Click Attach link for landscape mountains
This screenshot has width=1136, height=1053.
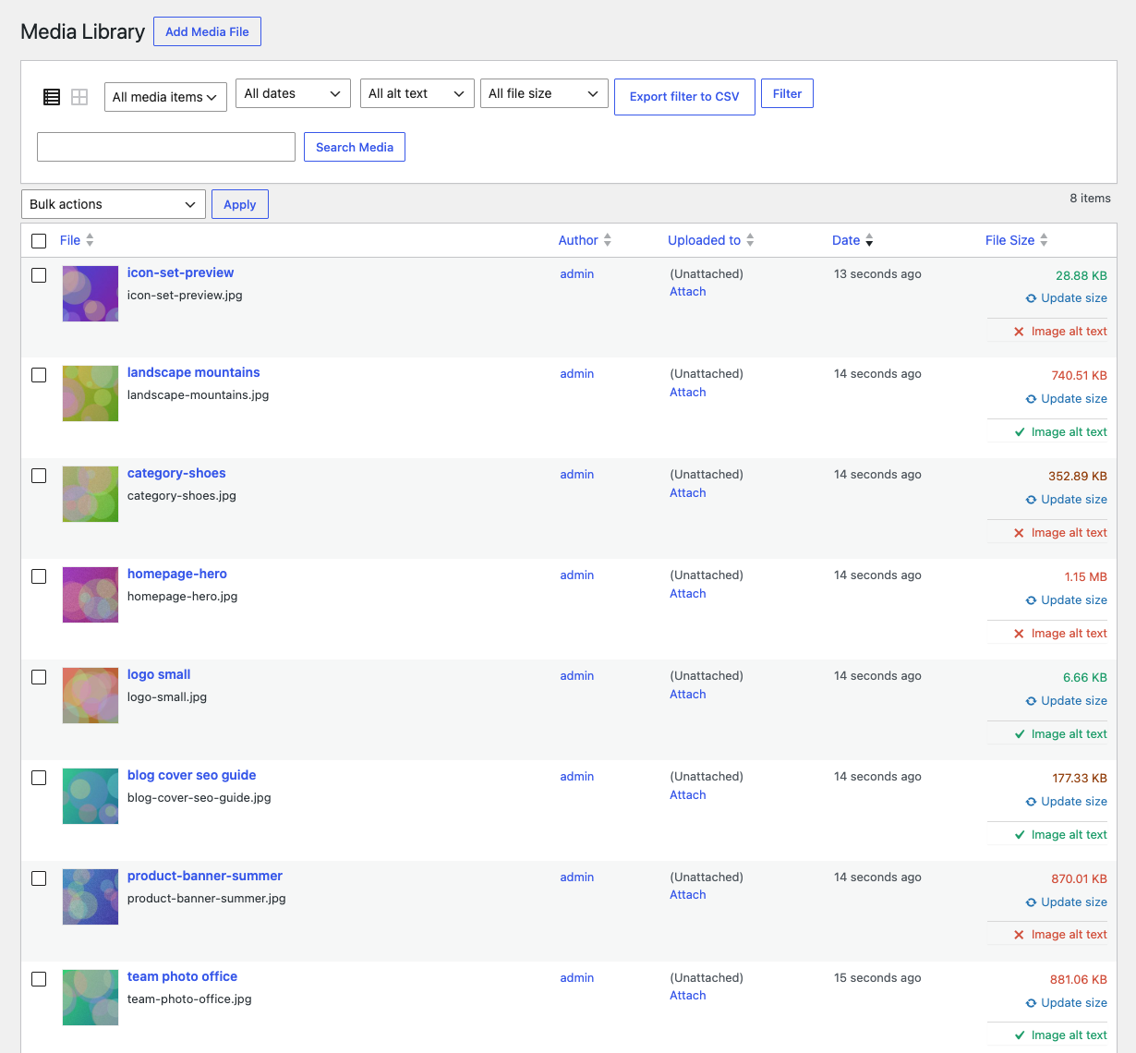(x=688, y=392)
